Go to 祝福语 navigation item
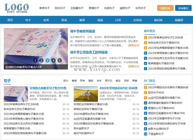193x140 pixels. click(179, 20)
